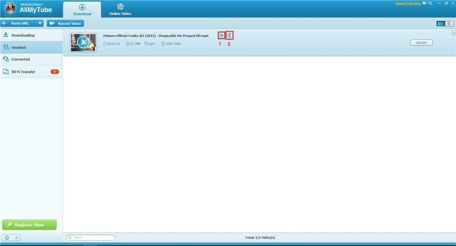Open the Download tab

82,9
